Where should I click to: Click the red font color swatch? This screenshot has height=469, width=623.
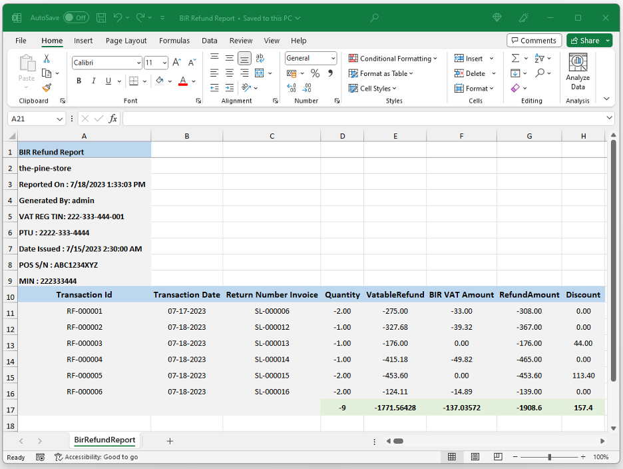[183, 81]
